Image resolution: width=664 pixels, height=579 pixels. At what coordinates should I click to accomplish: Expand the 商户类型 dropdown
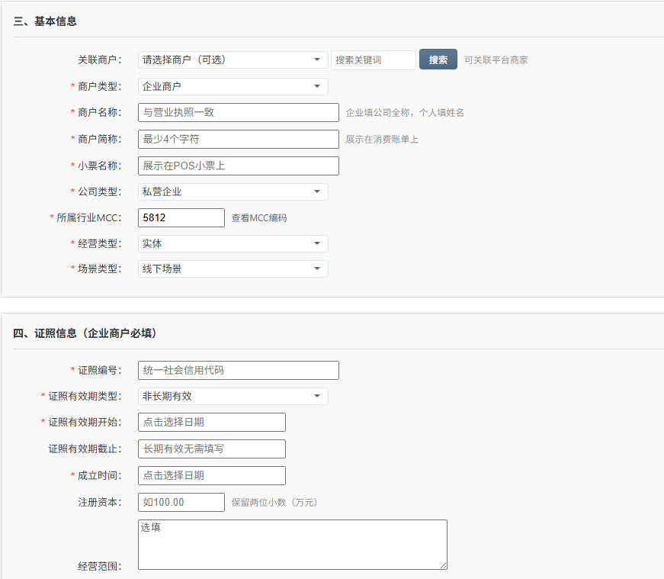pos(233,86)
